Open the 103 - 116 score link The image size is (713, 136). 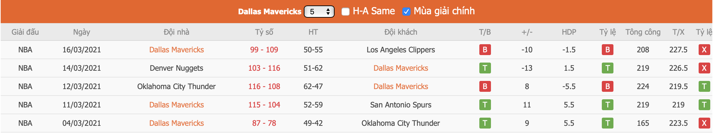click(264, 68)
